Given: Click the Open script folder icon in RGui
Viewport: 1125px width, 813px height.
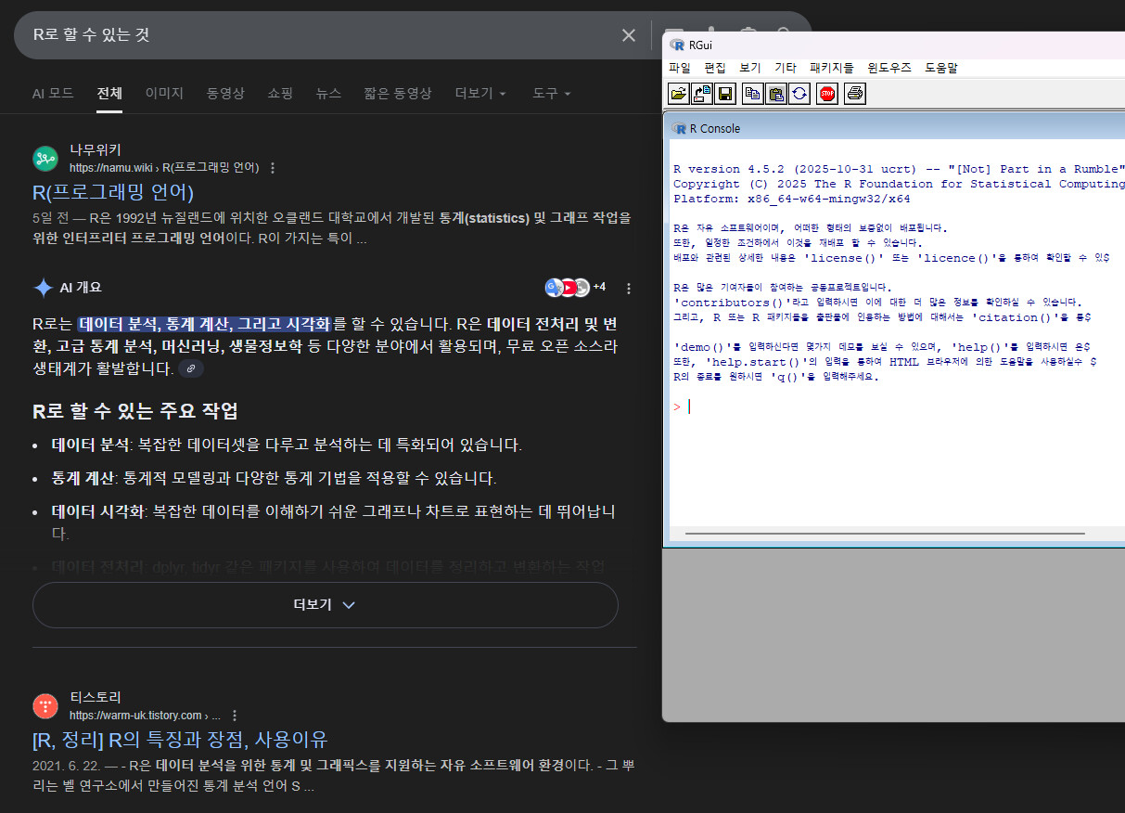Looking at the screenshot, I should pos(679,94).
